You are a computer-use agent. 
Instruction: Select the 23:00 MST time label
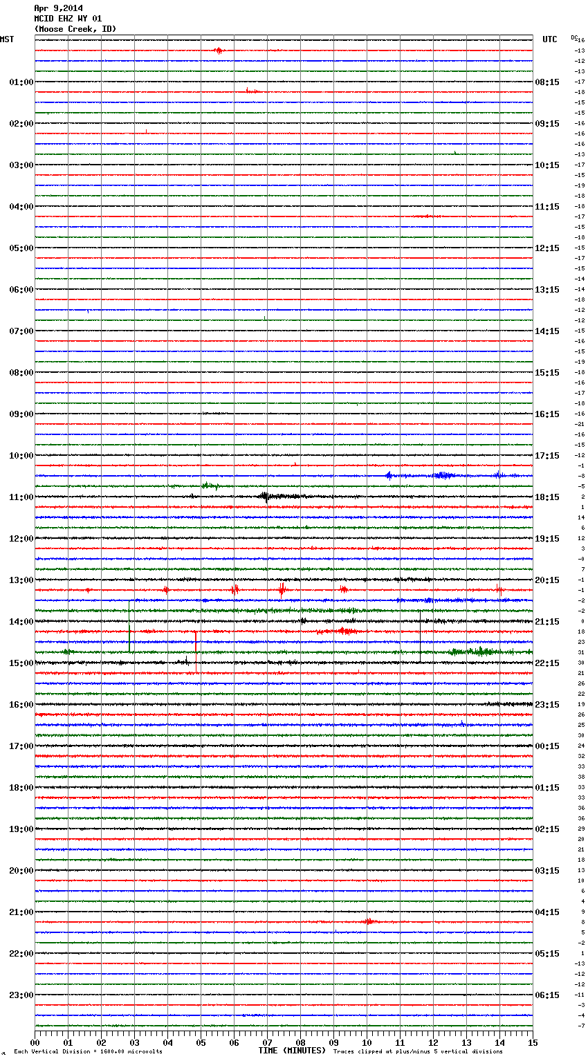pos(21,995)
